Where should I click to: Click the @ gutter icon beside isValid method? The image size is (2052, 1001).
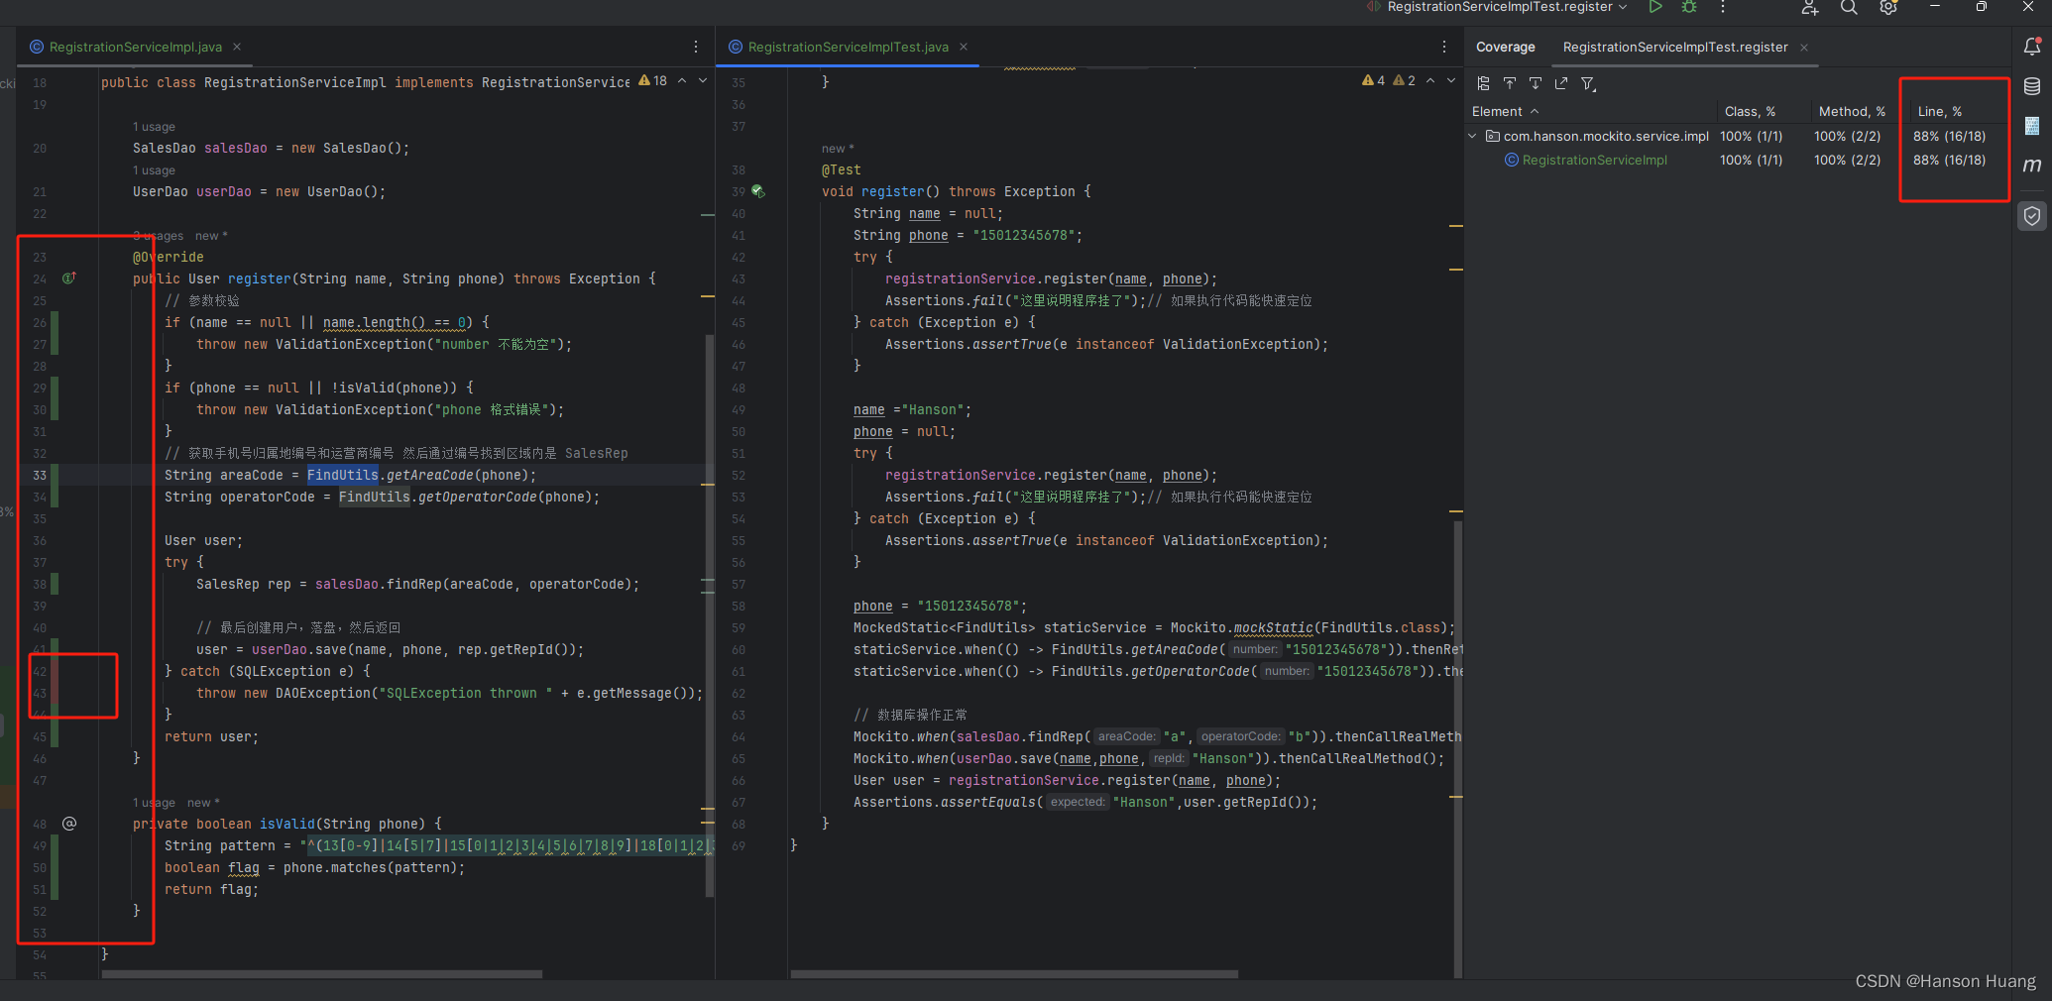pos(69,824)
